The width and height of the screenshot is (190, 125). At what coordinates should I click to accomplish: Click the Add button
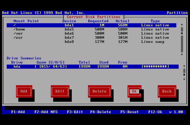(x=24, y=91)
